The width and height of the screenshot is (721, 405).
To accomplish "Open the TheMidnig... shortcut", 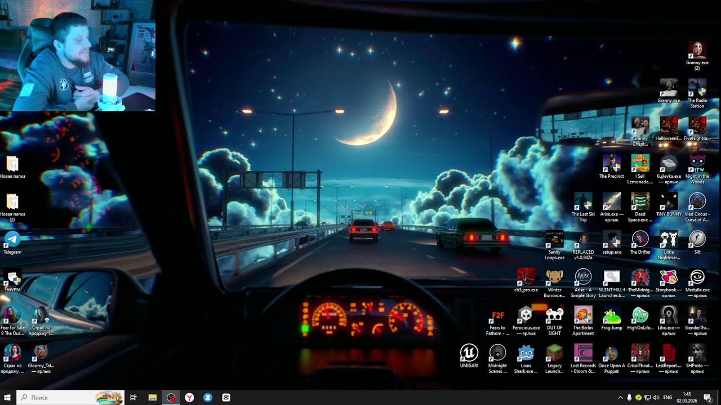I will click(640, 283).
